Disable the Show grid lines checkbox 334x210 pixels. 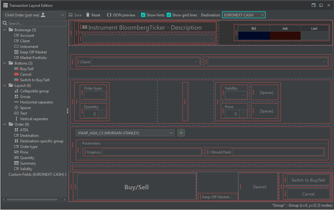click(169, 15)
